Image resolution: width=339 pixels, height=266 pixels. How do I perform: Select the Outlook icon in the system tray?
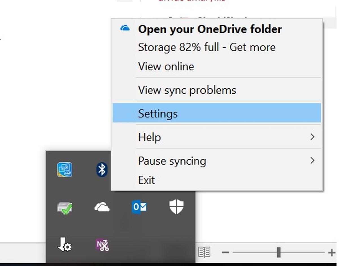pos(139,207)
